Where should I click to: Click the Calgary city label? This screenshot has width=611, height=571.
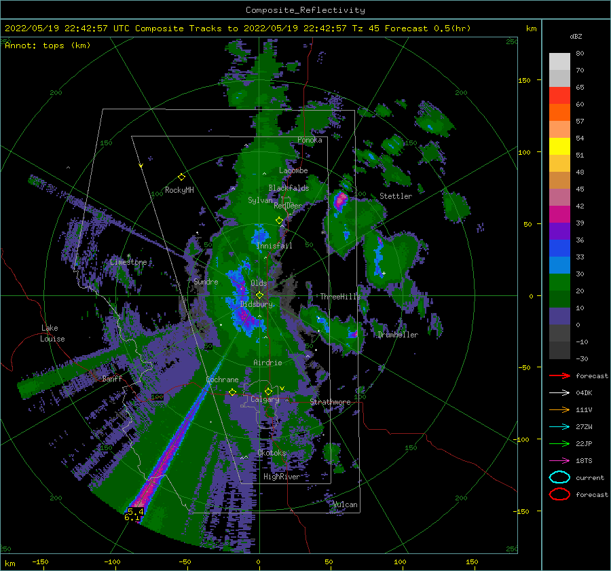[x=265, y=399]
